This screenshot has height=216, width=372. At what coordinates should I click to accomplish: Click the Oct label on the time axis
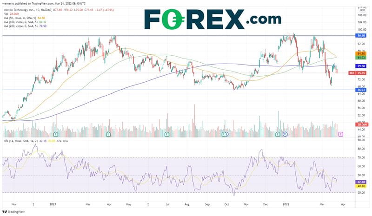coord(226,204)
